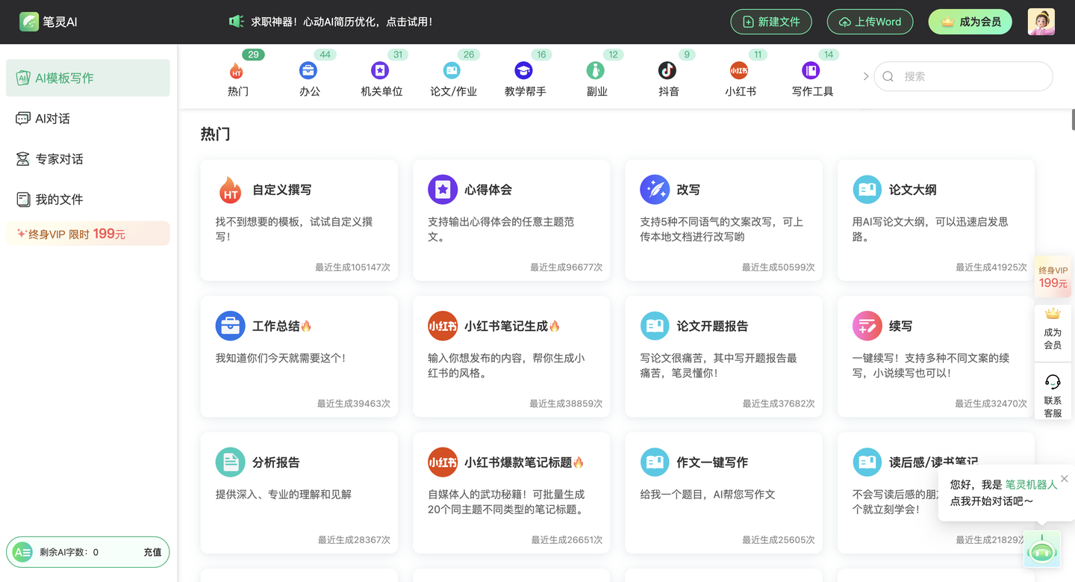Open the 求职神器 resume optimization announcement

click(342, 22)
